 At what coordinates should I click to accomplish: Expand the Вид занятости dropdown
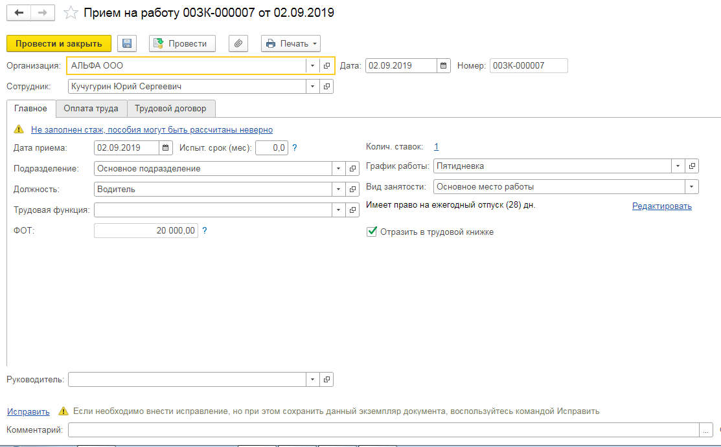(692, 187)
